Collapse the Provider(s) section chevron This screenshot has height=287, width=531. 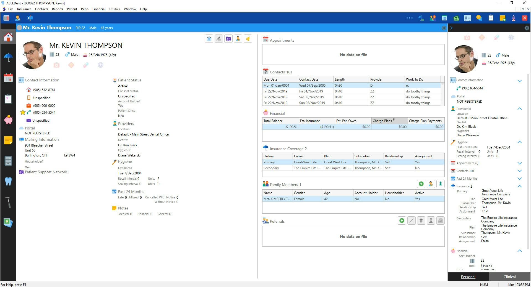[x=520, y=109]
